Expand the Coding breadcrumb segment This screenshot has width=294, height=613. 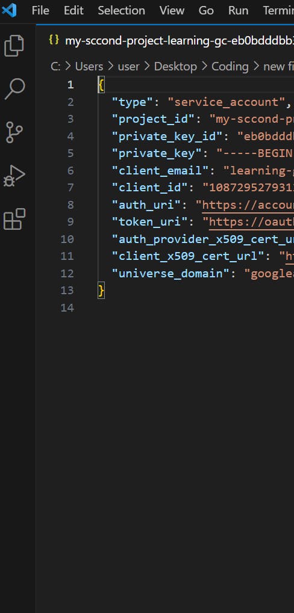230,66
